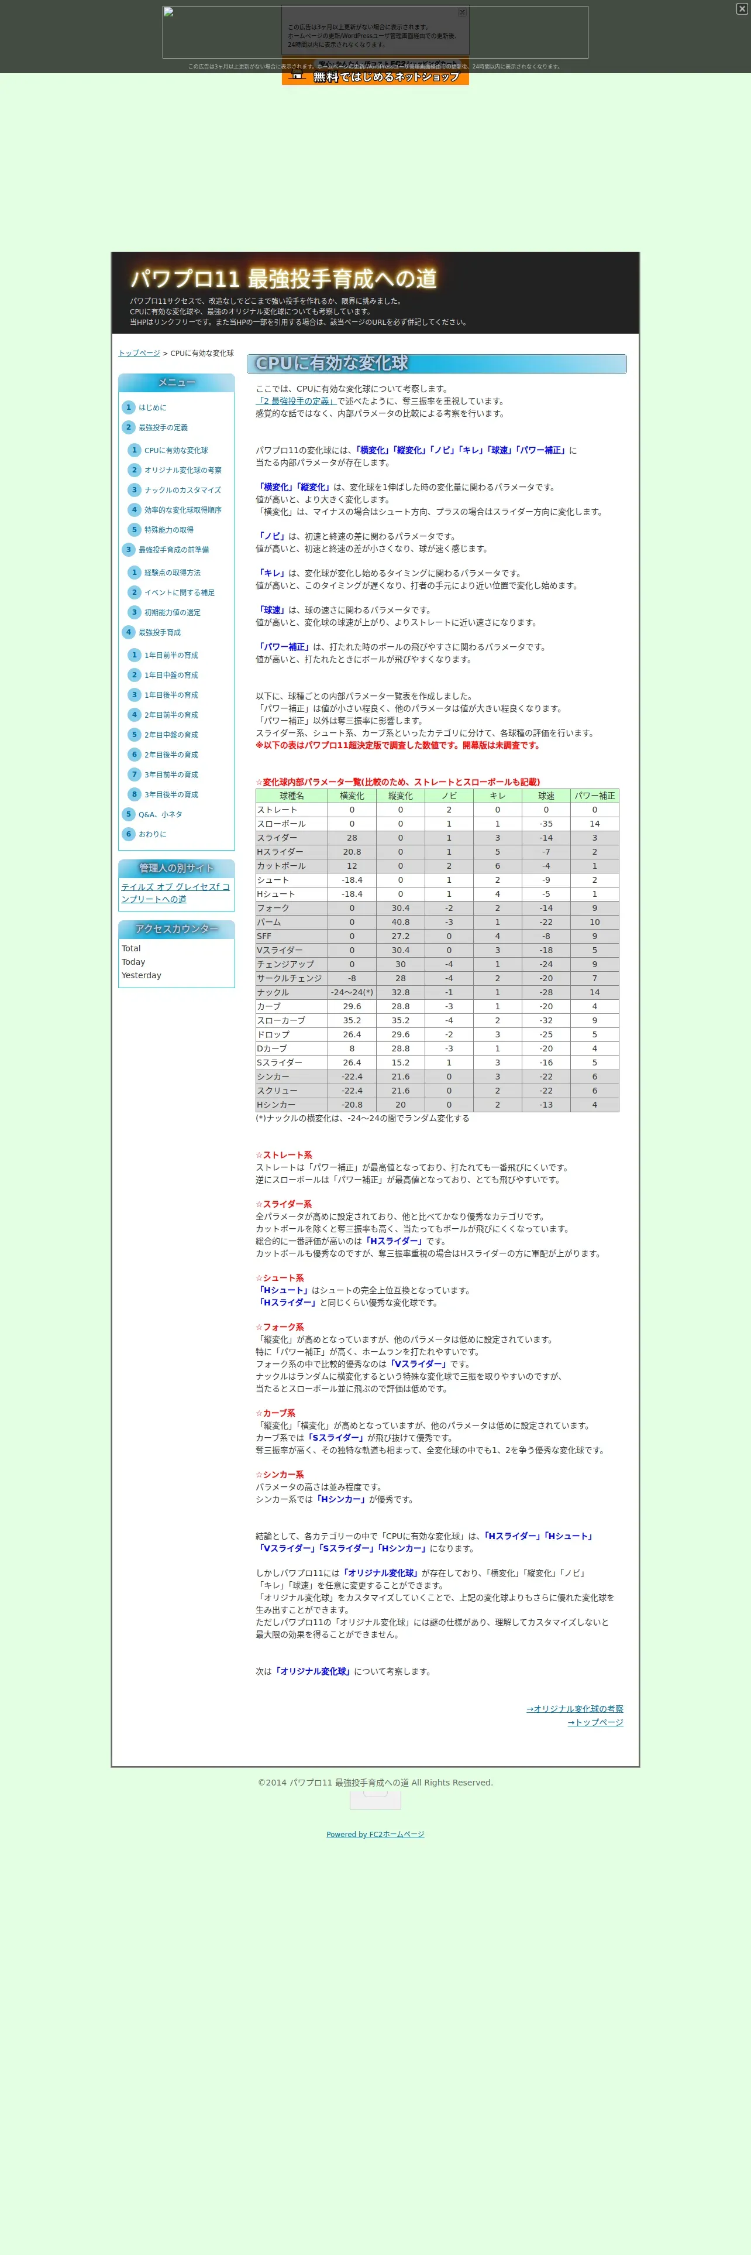Viewport: 751px width, 2255px height.
Task: Click the bullet icon beside オリジナル変化球の考察
Action: click(x=135, y=470)
